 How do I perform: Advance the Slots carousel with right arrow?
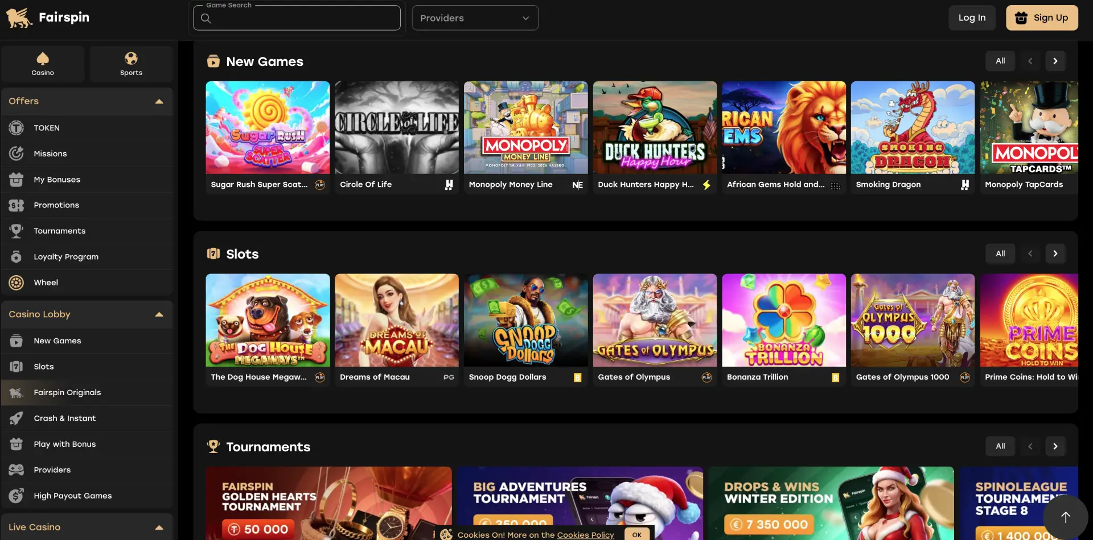click(x=1055, y=254)
